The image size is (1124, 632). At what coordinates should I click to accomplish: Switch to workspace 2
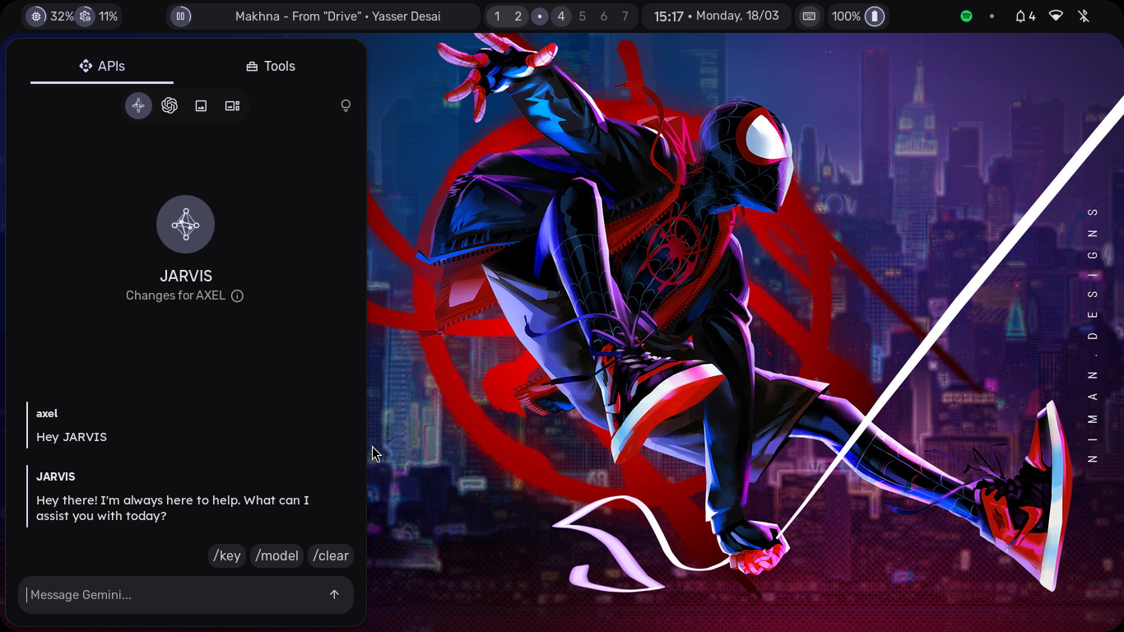[518, 16]
